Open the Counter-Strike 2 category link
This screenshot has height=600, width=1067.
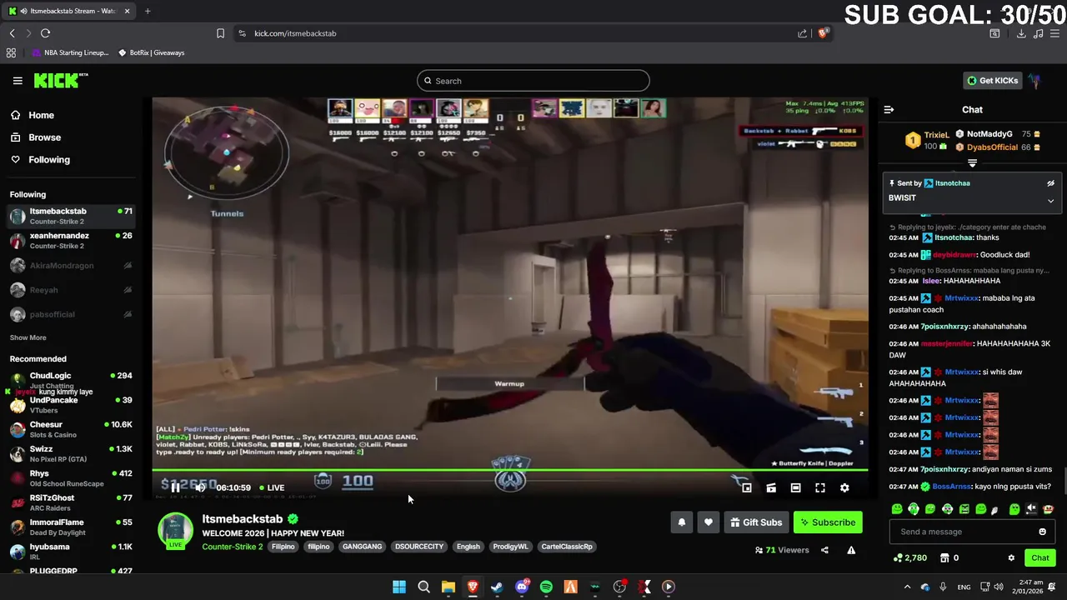pos(232,547)
